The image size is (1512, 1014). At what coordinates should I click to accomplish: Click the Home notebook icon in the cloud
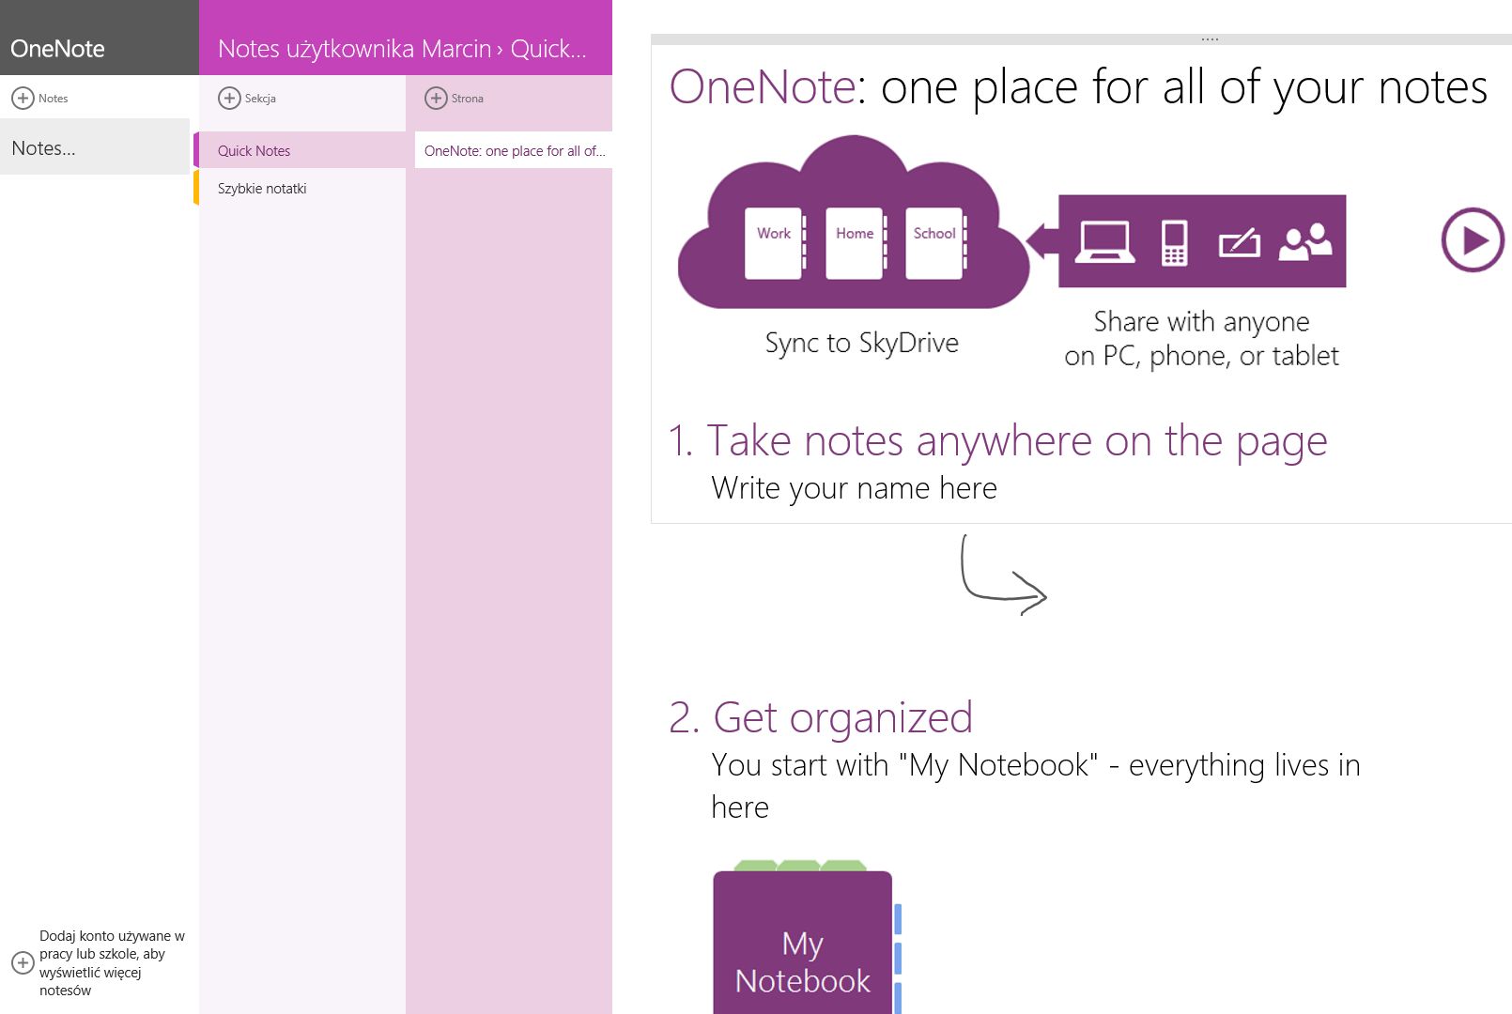[856, 243]
